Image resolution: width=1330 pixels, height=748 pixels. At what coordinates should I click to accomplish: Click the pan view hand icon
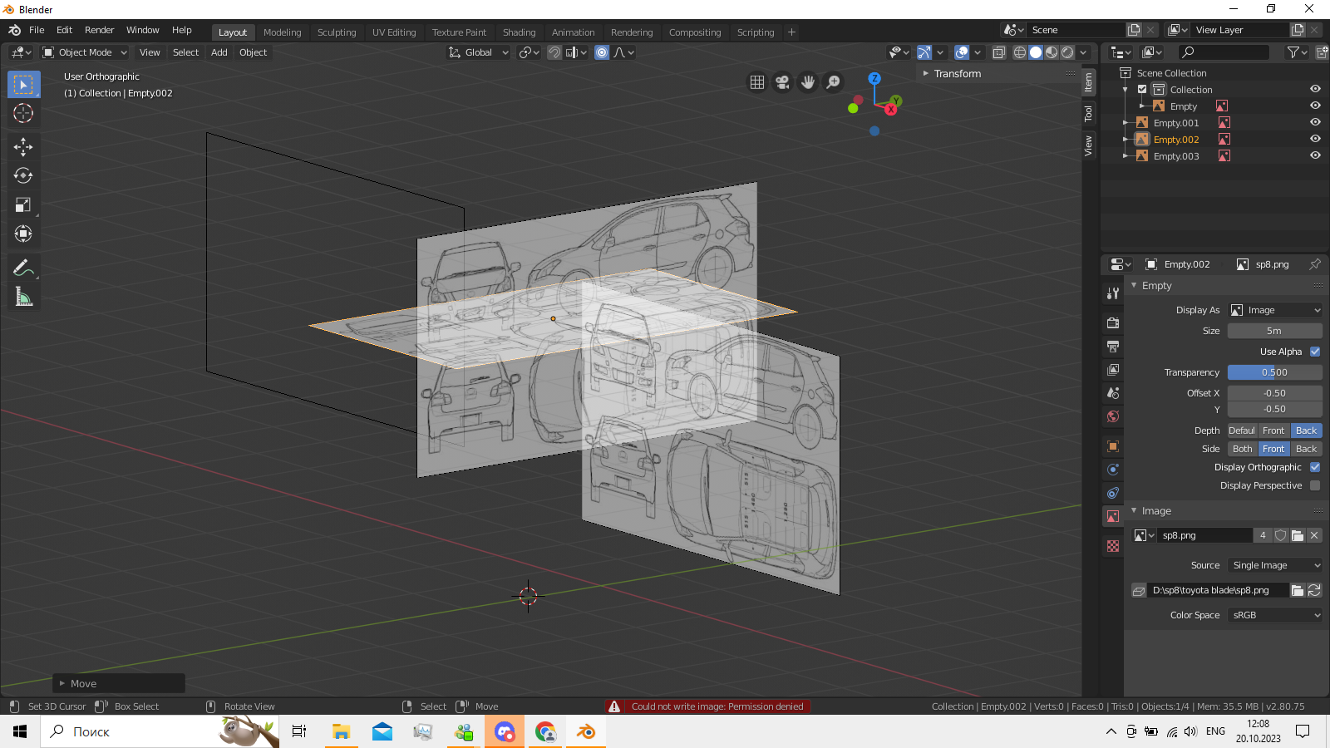pyautogui.click(x=808, y=82)
